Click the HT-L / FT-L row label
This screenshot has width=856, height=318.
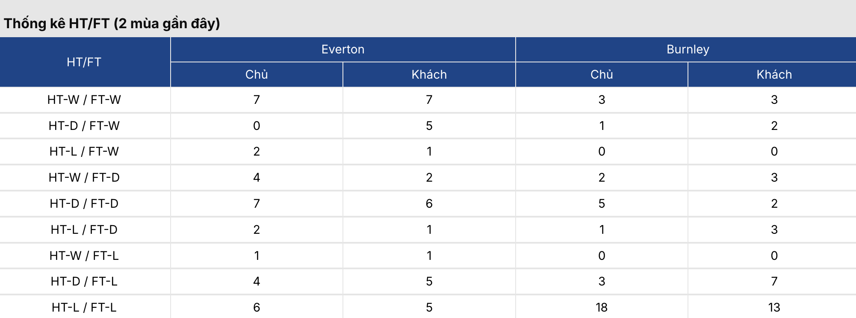point(84,308)
